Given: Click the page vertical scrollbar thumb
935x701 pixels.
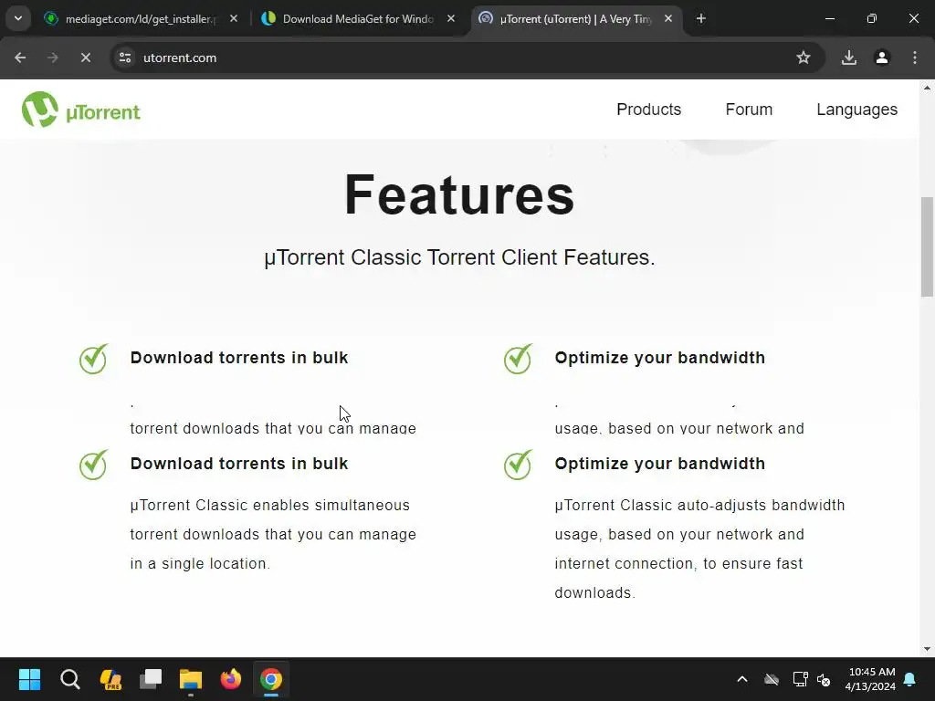Looking at the screenshot, I should (927, 246).
